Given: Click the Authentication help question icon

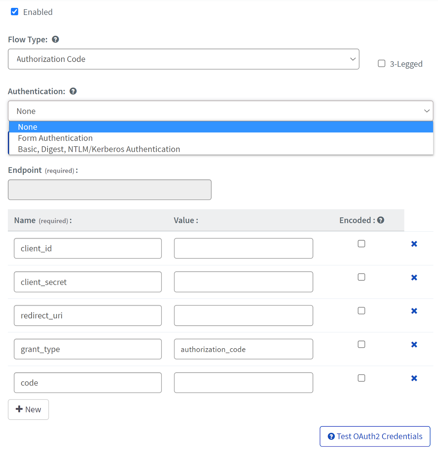Looking at the screenshot, I should point(73,91).
